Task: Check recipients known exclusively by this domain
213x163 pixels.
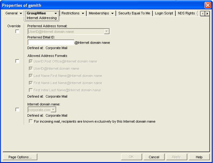Action: tap(31, 121)
